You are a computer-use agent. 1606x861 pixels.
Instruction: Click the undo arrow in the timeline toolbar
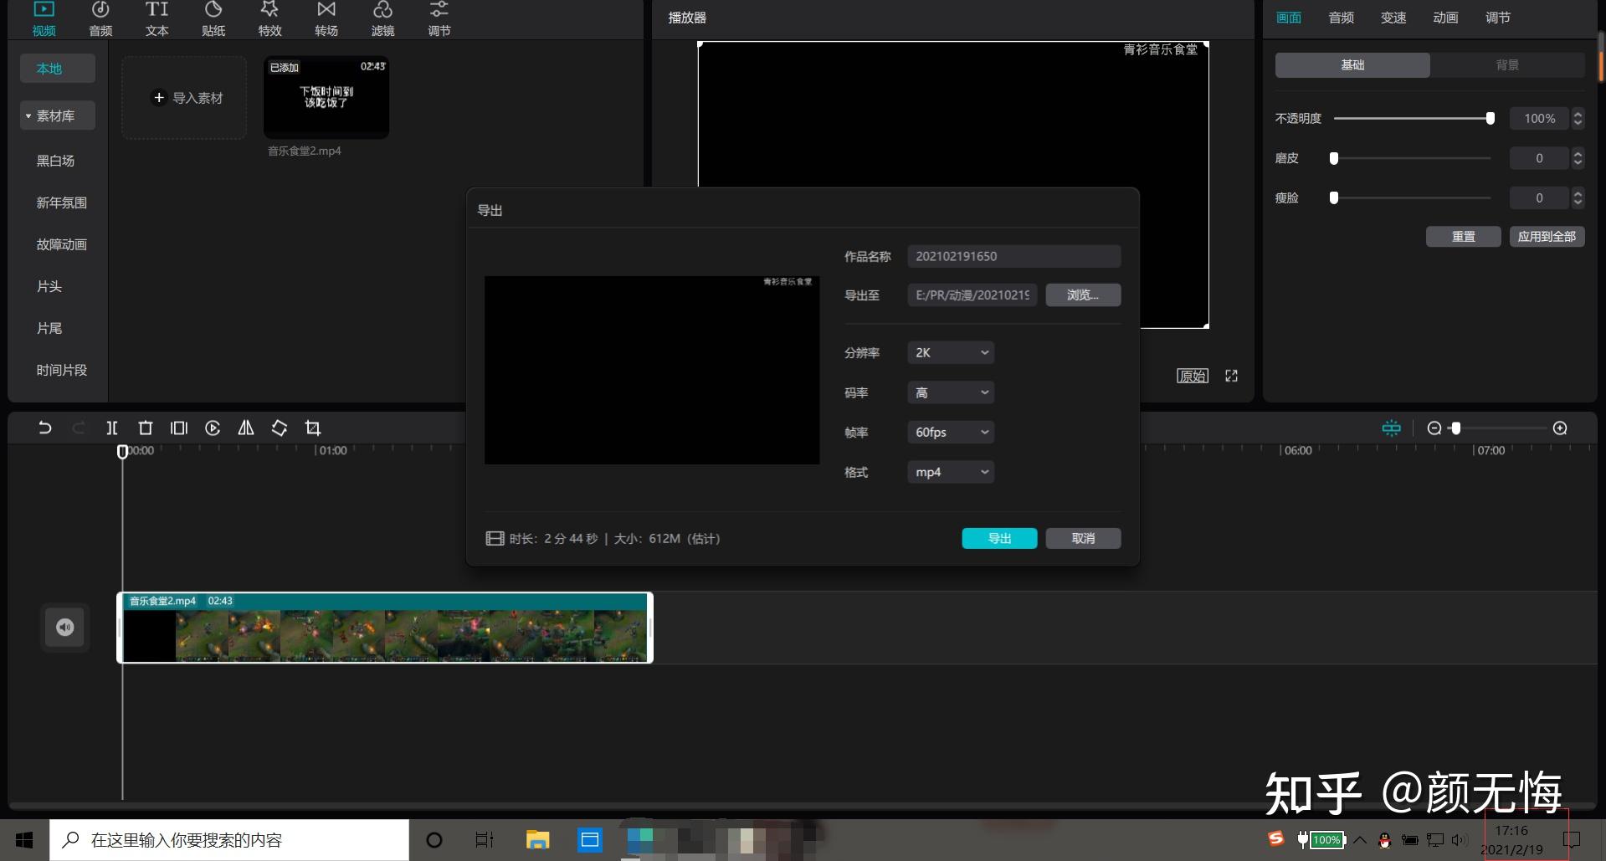pyautogui.click(x=45, y=428)
